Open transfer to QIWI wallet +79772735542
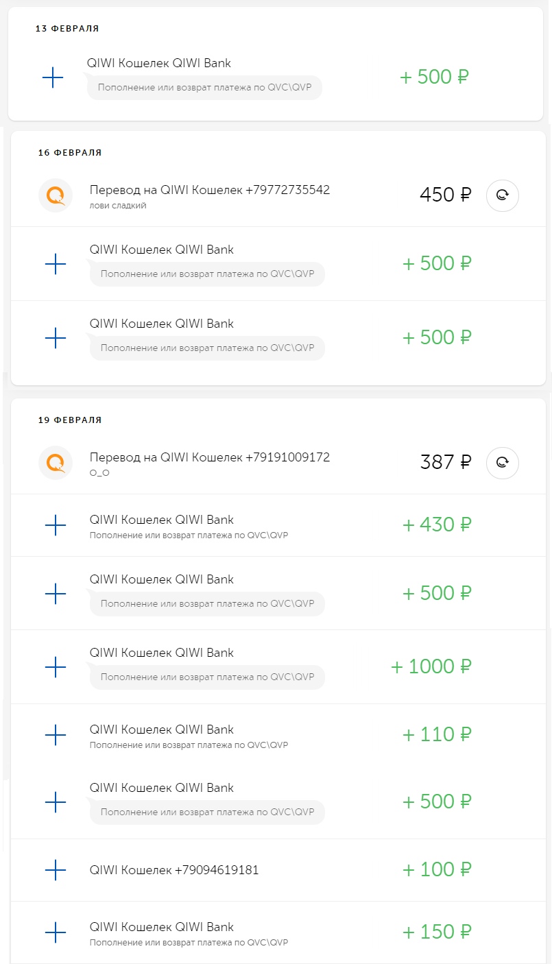The height and width of the screenshot is (964, 552). [x=209, y=190]
